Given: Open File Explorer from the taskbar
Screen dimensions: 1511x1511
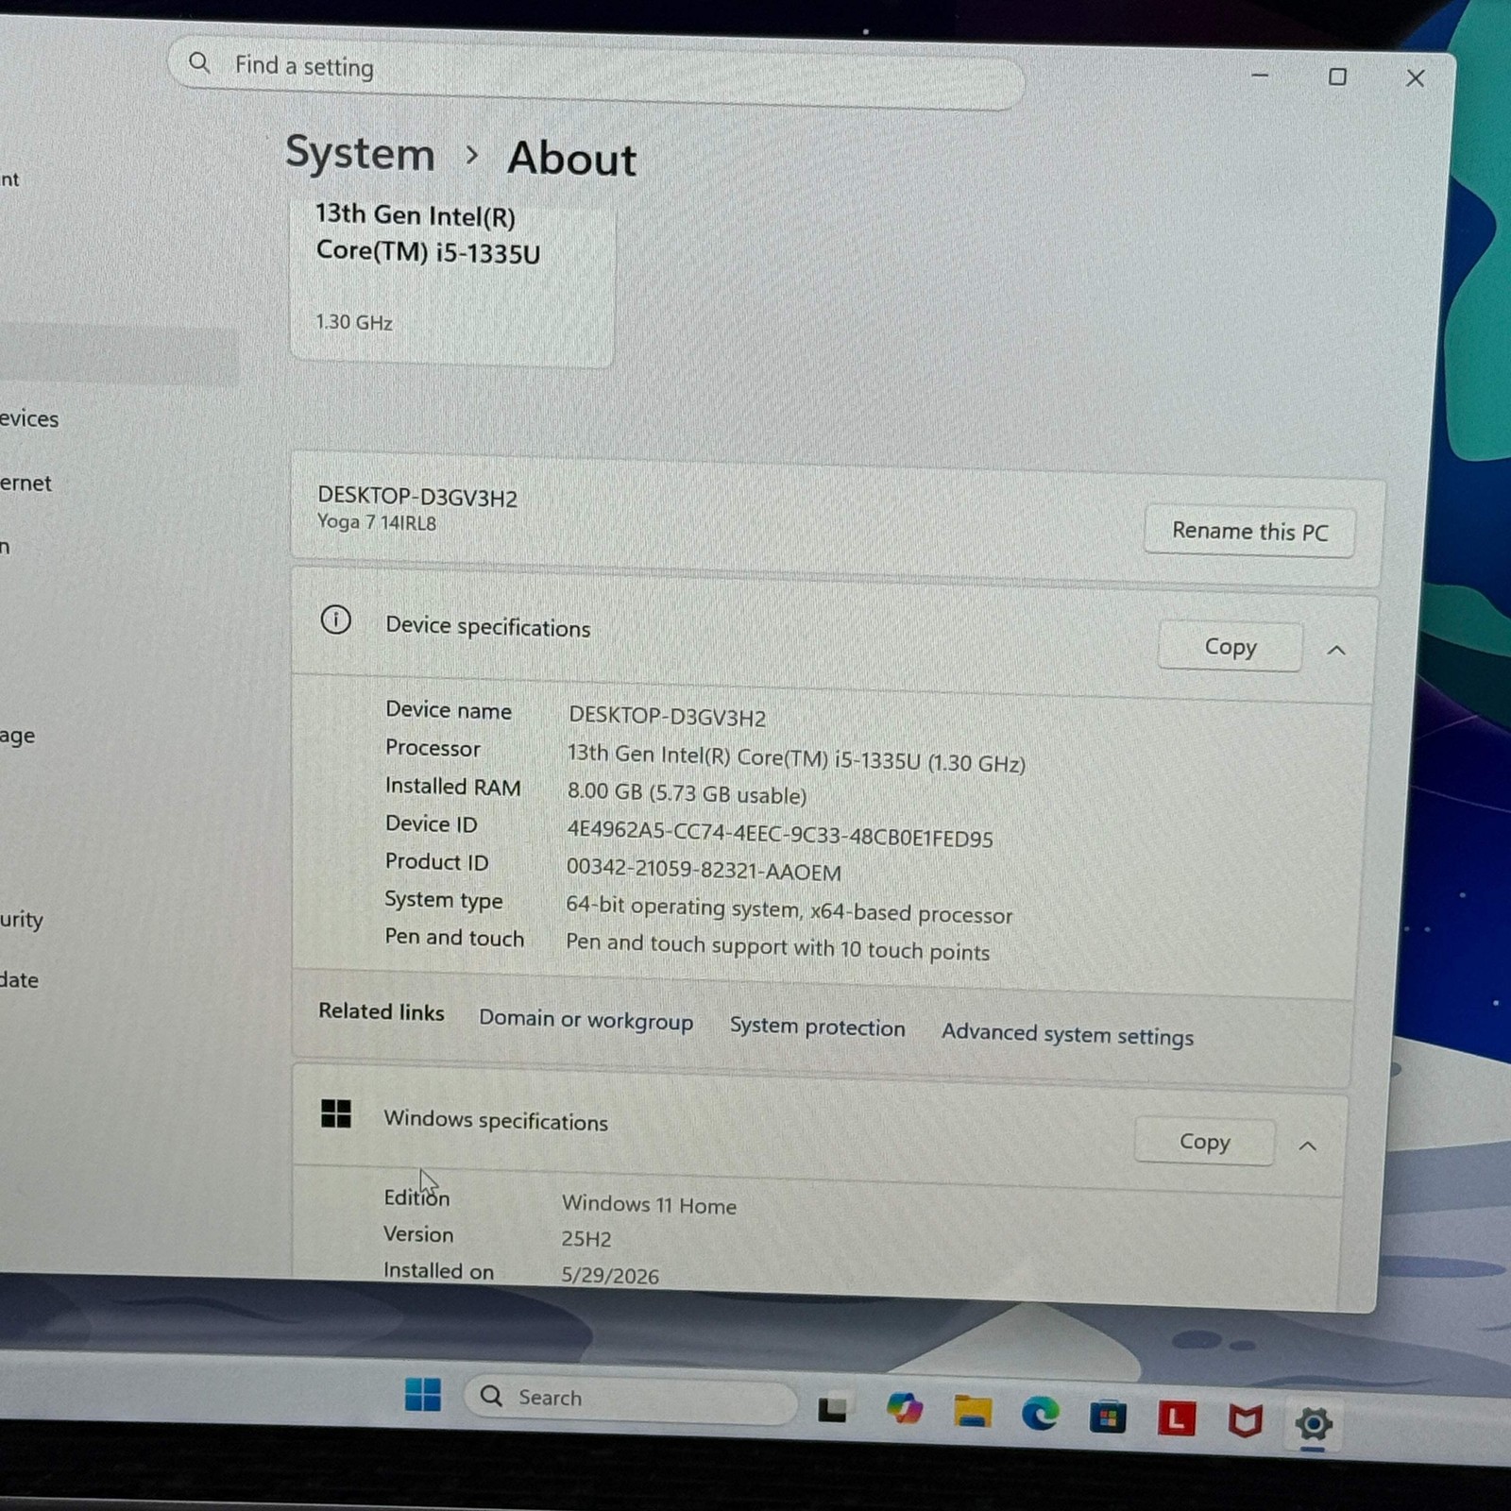Looking at the screenshot, I should click(x=973, y=1412).
